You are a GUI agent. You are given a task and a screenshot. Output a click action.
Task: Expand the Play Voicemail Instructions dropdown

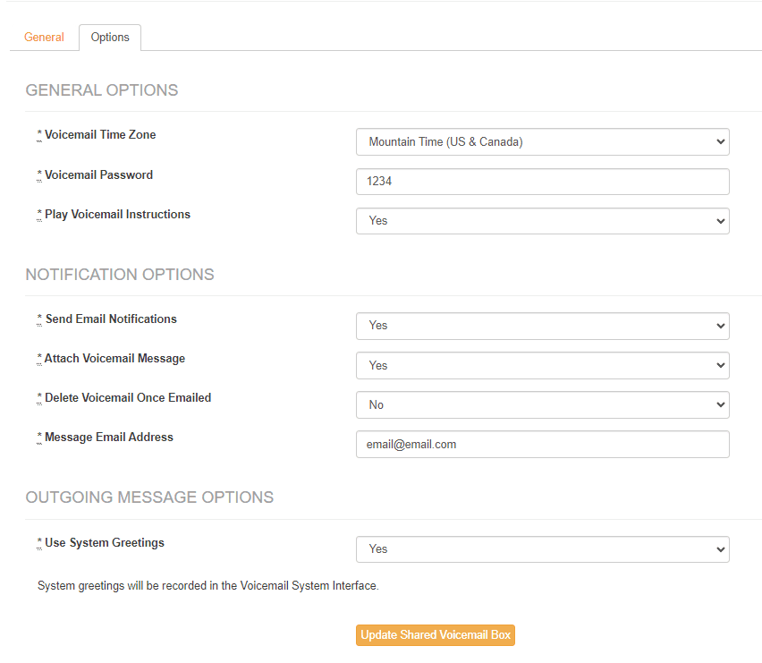(x=542, y=221)
